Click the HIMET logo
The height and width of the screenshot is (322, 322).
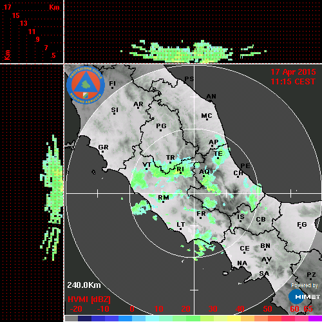pos(304,297)
